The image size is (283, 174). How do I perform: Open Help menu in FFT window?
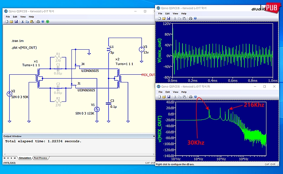tap(184, 92)
